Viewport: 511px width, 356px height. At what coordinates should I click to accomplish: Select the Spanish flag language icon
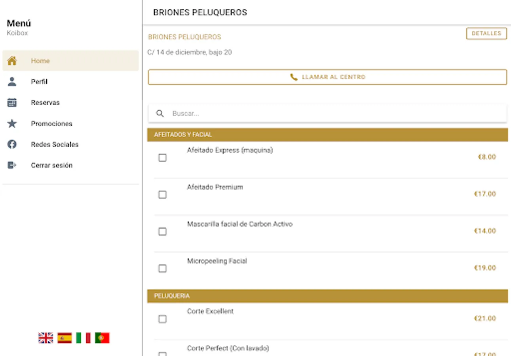pyautogui.click(x=65, y=338)
